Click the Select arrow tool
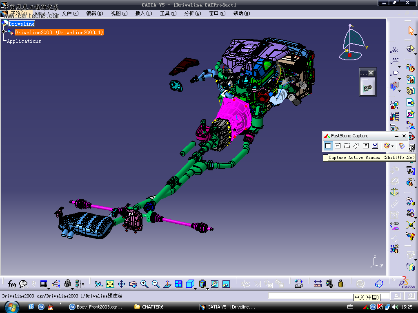The height and width of the screenshot is (313, 418). coord(411,30)
